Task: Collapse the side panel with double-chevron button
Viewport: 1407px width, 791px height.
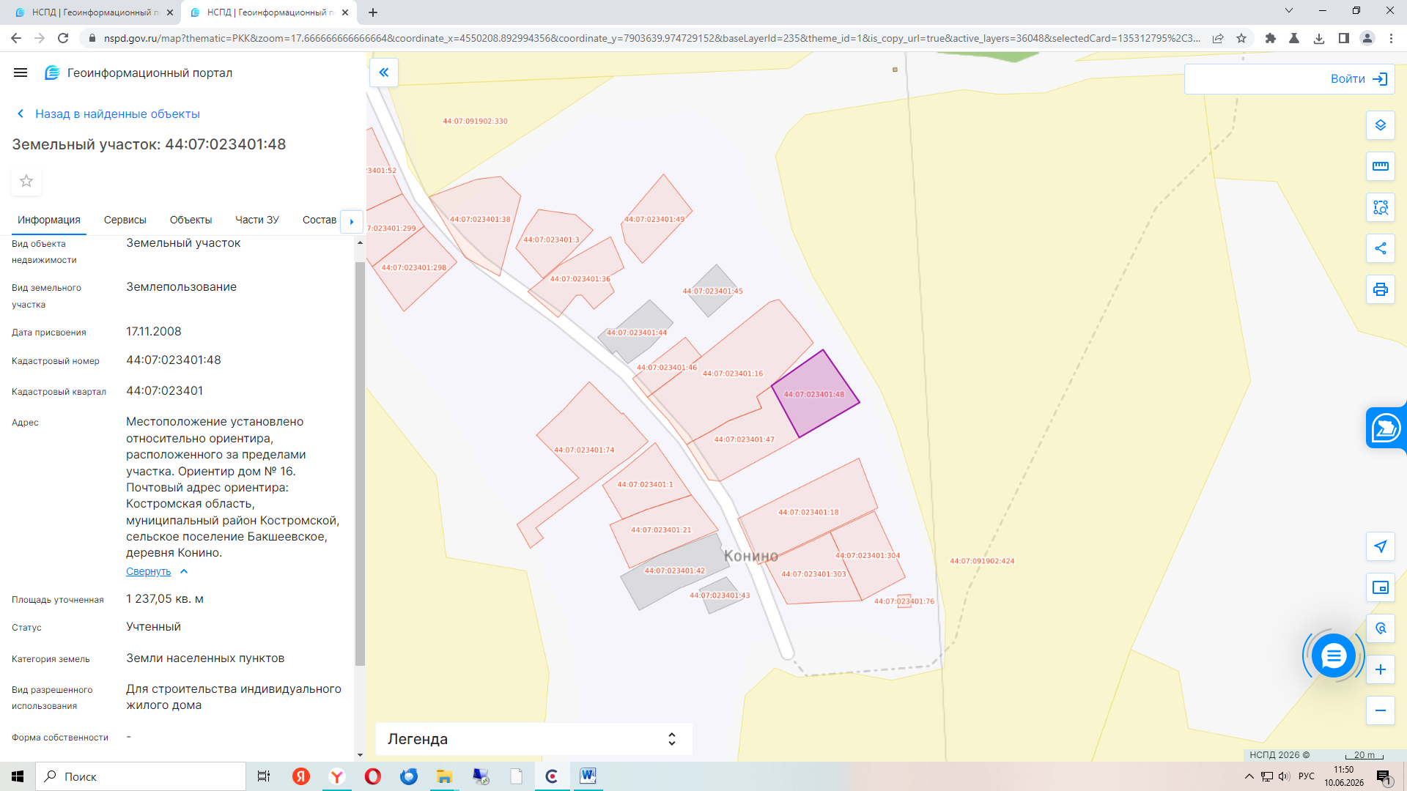Action: coord(384,73)
